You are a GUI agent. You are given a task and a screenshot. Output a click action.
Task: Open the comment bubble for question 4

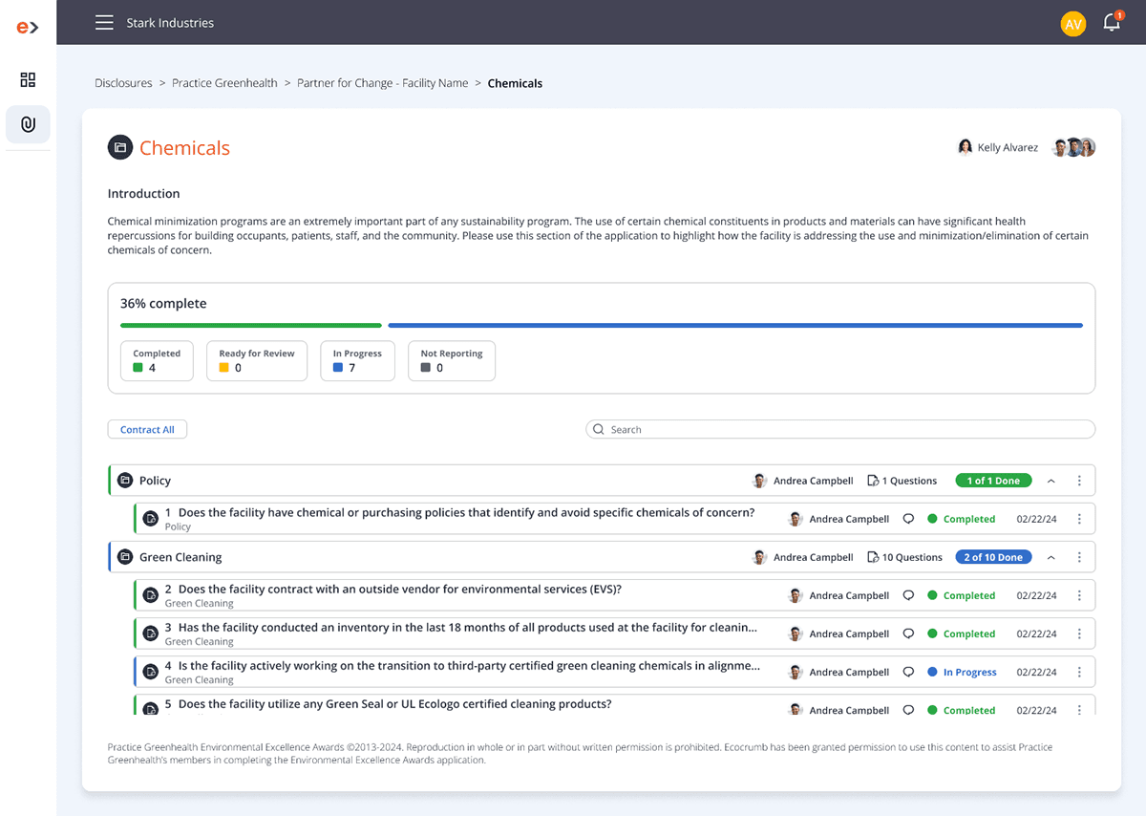[x=908, y=672]
